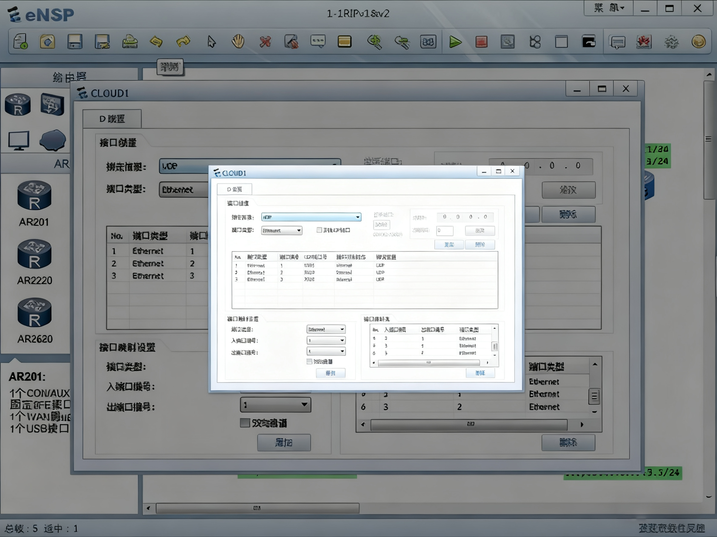
Task: Select the arrow pointer tool in toolbar
Action: point(211,42)
